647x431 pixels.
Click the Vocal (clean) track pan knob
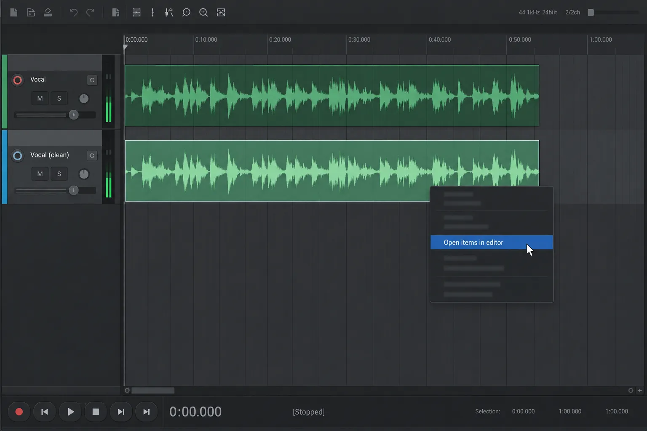[84, 174]
